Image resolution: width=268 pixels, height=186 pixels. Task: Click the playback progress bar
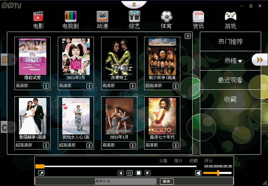116,166
